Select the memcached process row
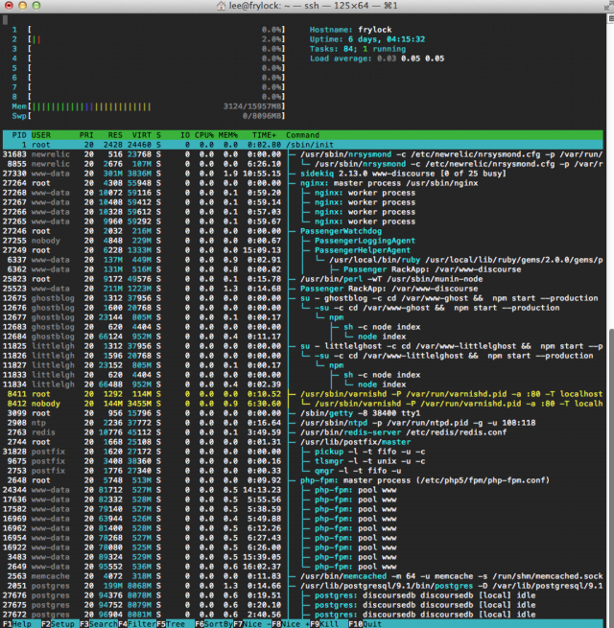Screen dimensions: 614x628 tap(302, 576)
